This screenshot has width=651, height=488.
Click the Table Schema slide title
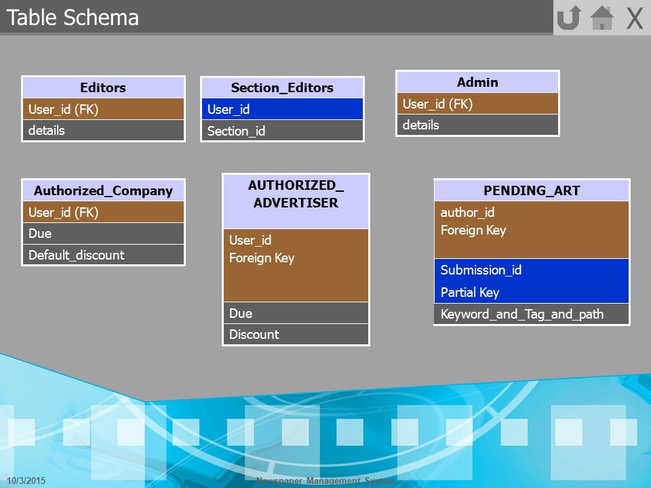tap(73, 18)
